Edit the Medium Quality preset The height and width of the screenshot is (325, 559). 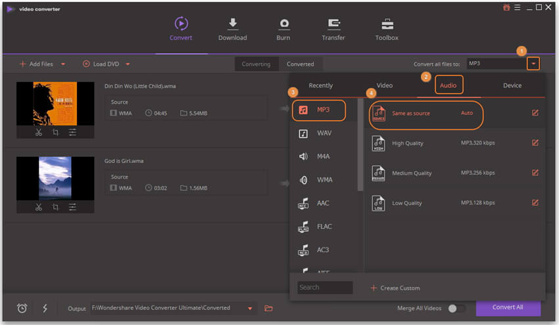[x=535, y=173]
